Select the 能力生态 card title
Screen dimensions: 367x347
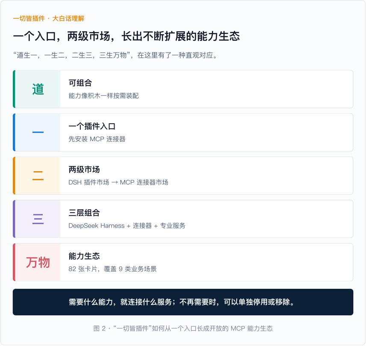(84, 256)
